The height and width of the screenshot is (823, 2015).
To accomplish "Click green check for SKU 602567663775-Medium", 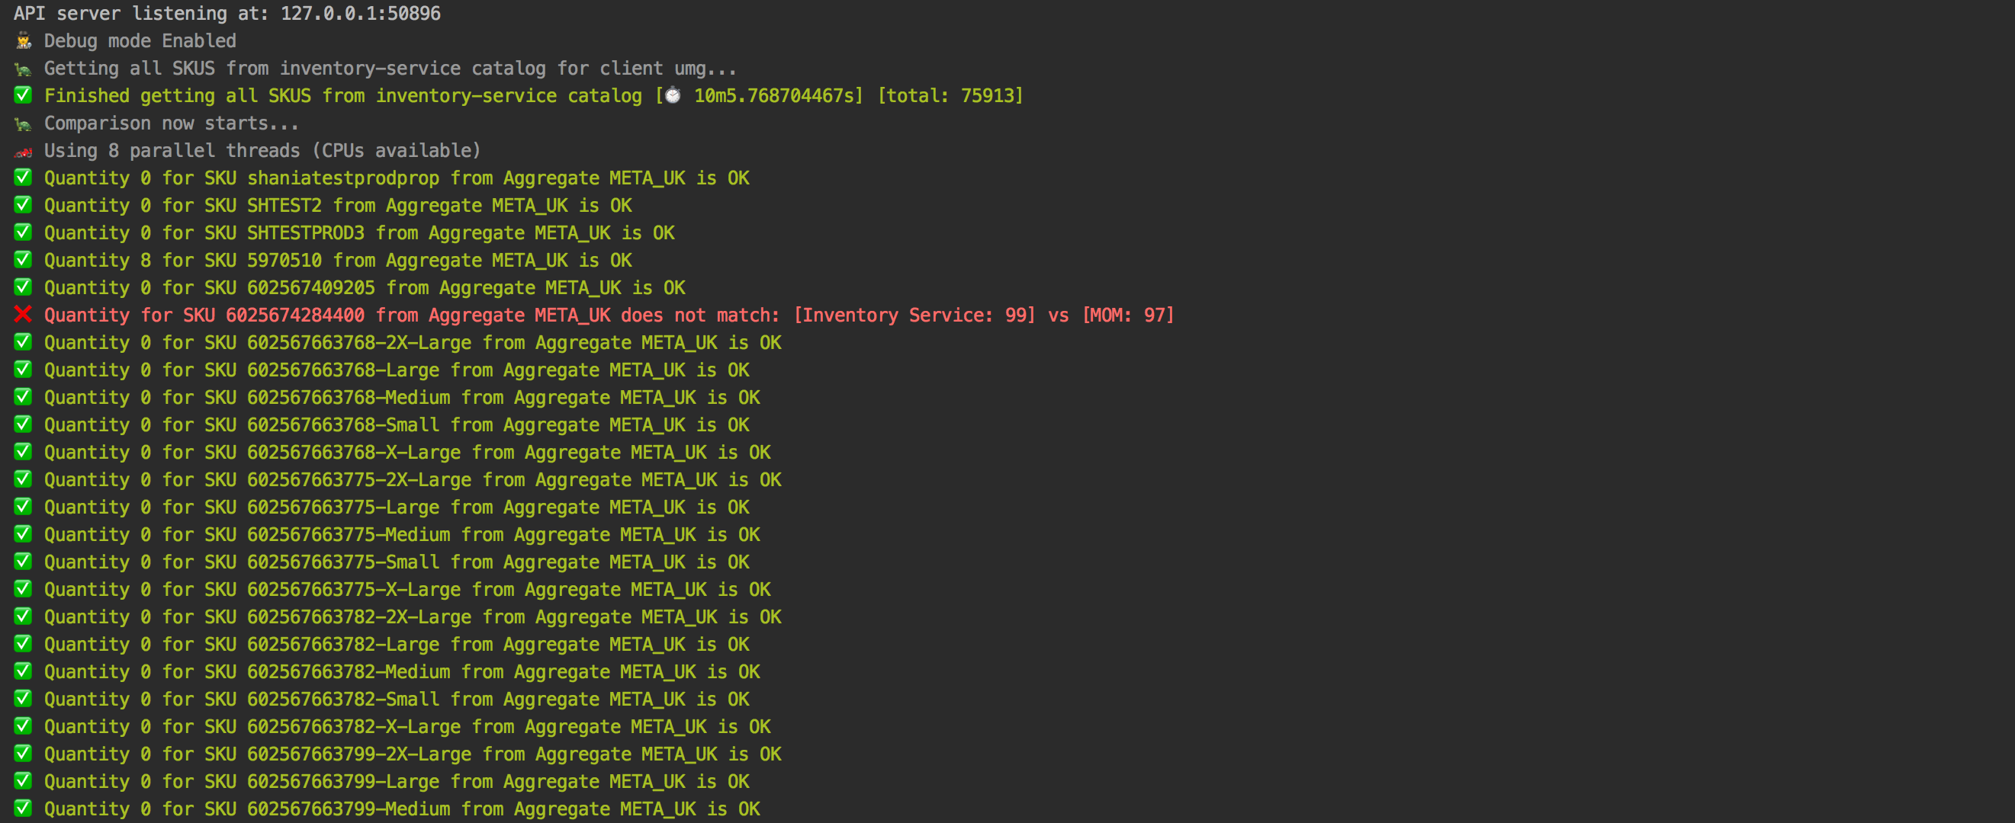I will pos(24,534).
